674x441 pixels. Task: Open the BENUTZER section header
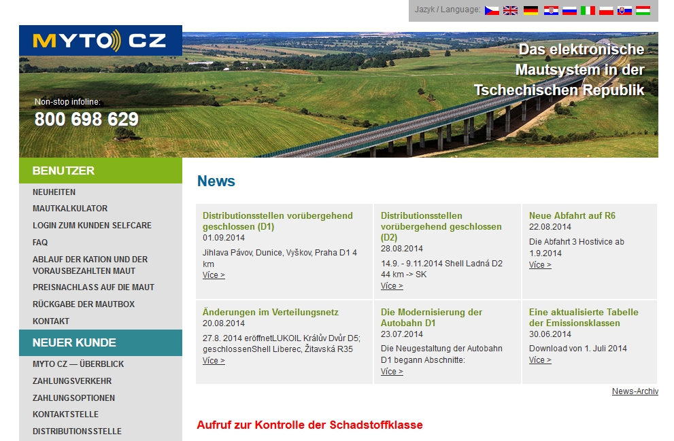(x=101, y=171)
